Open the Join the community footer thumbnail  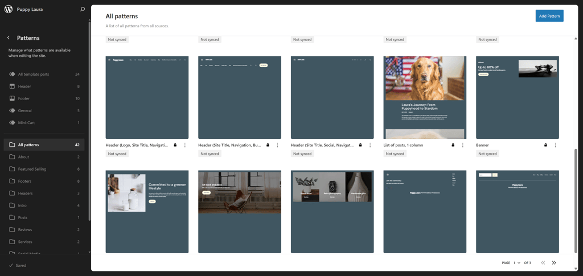[425, 212]
